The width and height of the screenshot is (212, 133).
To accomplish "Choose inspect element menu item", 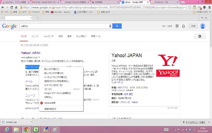I will pyautogui.click(x=61, y=109).
